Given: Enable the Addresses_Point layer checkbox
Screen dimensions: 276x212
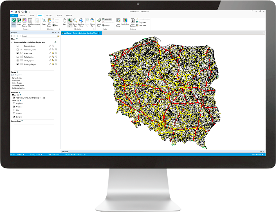Looking at the screenshot, I should click(18, 50).
